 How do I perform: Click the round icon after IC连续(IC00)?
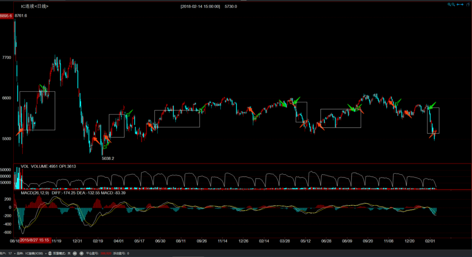[49, 253]
